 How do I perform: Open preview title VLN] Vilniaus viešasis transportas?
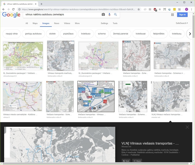150,143
